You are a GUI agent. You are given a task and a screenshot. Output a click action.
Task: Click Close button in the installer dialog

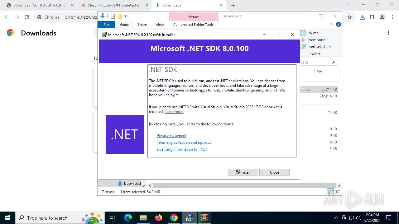(x=274, y=172)
